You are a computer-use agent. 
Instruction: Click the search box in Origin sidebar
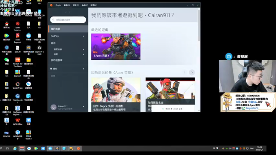[x=68, y=20]
